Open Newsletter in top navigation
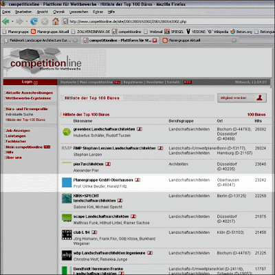Image resolution: width=275 pixels, height=275 pixels. [x=155, y=82]
